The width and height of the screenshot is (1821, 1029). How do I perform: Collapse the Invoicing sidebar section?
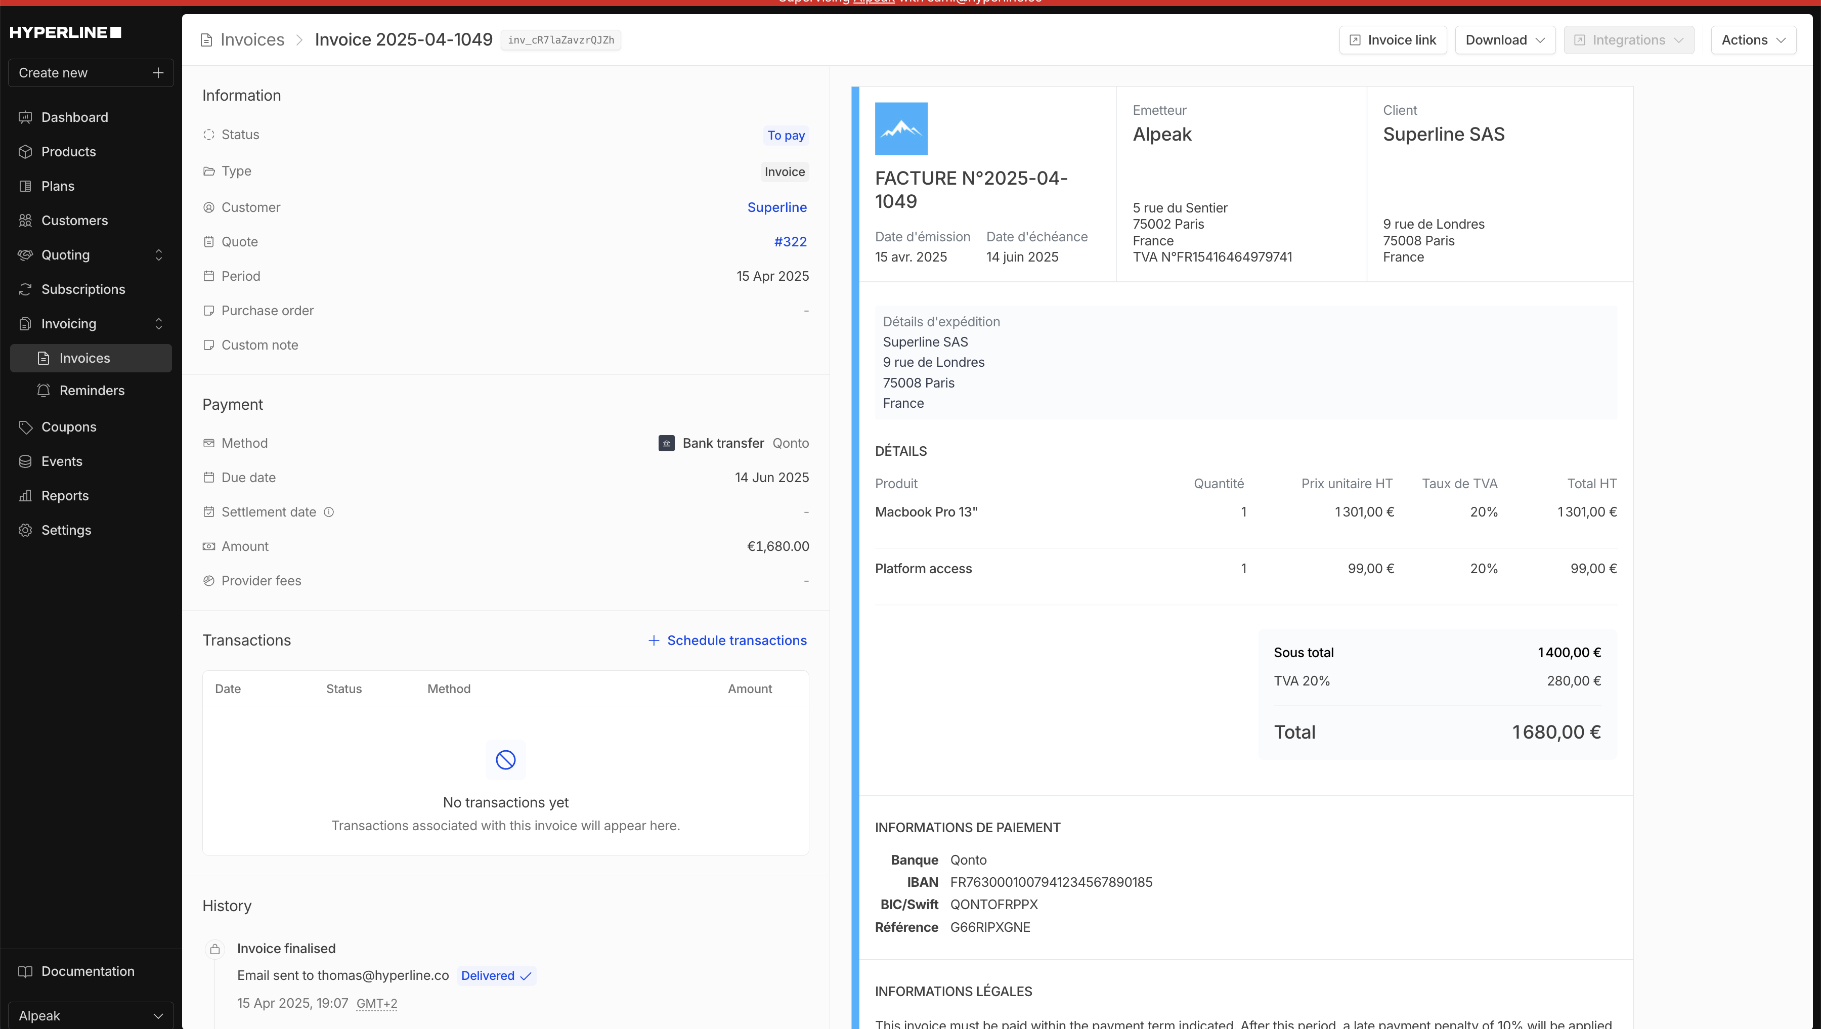158,324
